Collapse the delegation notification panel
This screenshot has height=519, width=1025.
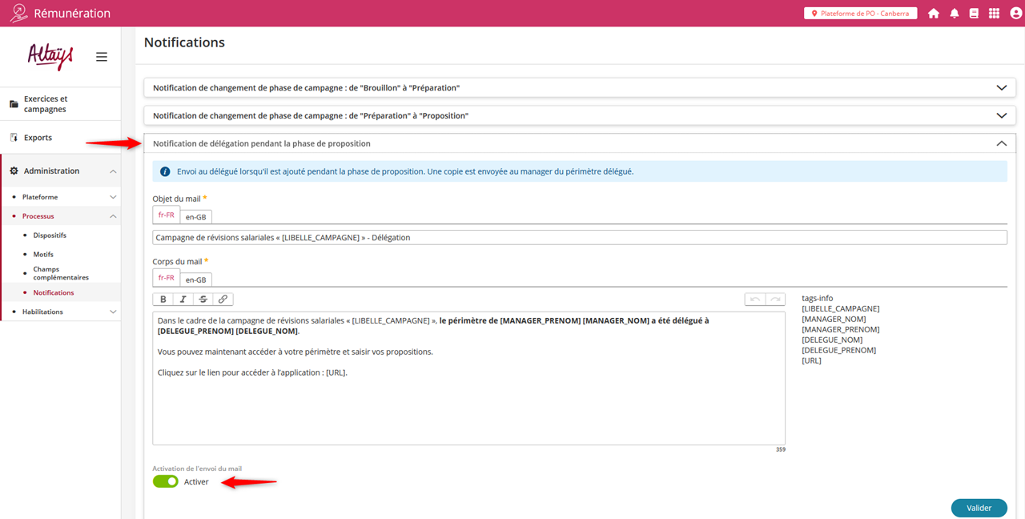1001,143
